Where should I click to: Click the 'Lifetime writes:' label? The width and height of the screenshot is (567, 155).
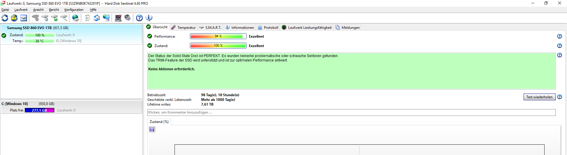pyautogui.click(x=159, y=104)
